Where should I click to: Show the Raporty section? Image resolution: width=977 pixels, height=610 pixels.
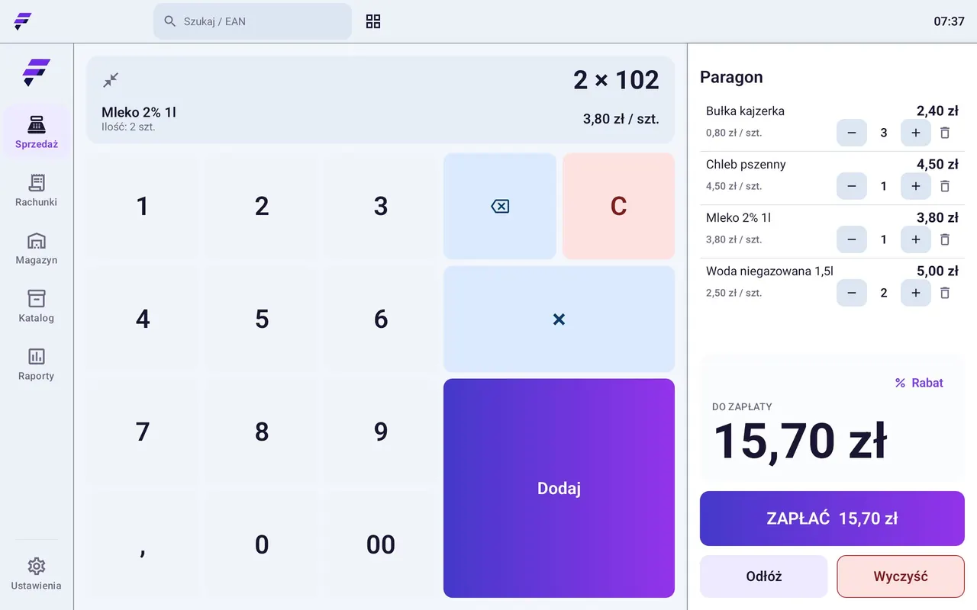click(x=37, y=364)
